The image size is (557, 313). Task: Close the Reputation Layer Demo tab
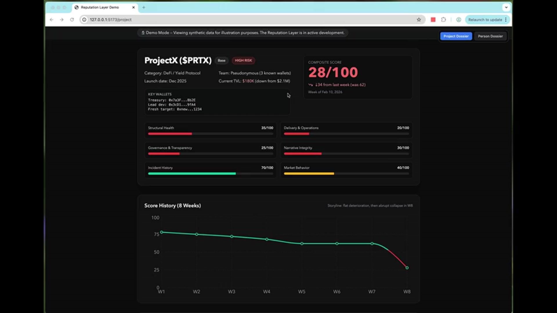[133, 8]
